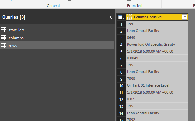Open the table menu icon in grid corner
Image resolution: width=195 pixels, height=121 pixels.
coord(121,17)
